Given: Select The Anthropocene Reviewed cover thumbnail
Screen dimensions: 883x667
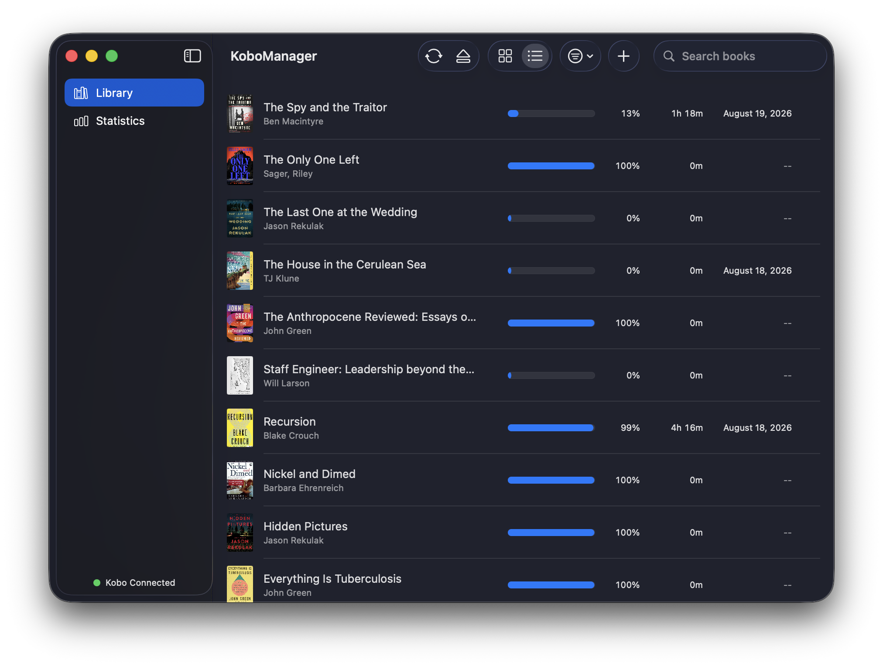Looking at the screenshot, I should click(240, 323).
